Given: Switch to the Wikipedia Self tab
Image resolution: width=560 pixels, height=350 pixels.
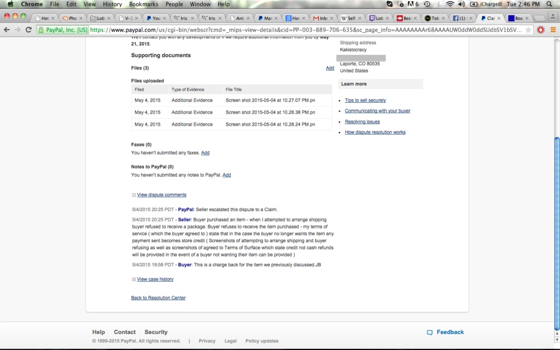Looking at the screenshot, I should 351,18.
